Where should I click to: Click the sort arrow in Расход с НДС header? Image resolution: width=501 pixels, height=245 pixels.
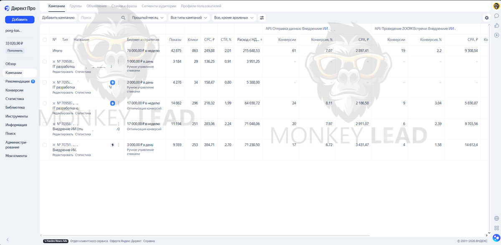pos(261,40)
